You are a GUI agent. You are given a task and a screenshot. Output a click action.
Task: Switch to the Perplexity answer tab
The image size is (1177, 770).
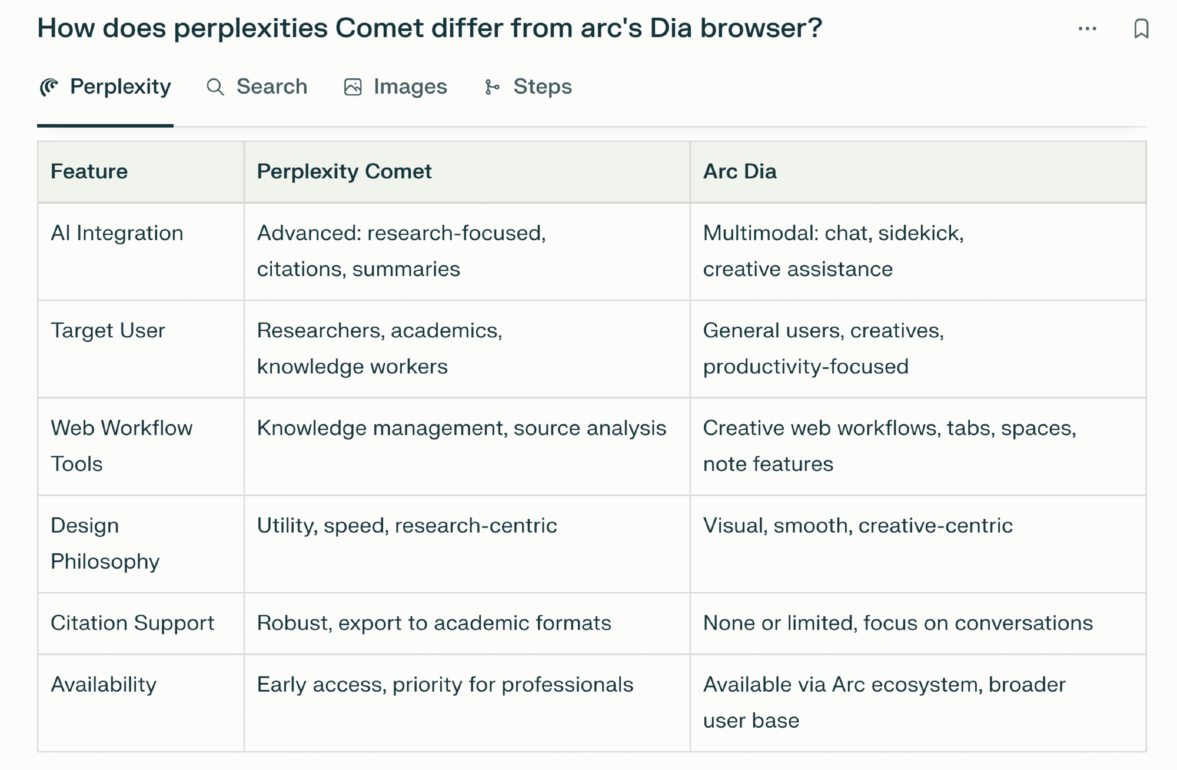tap(120, 87)
